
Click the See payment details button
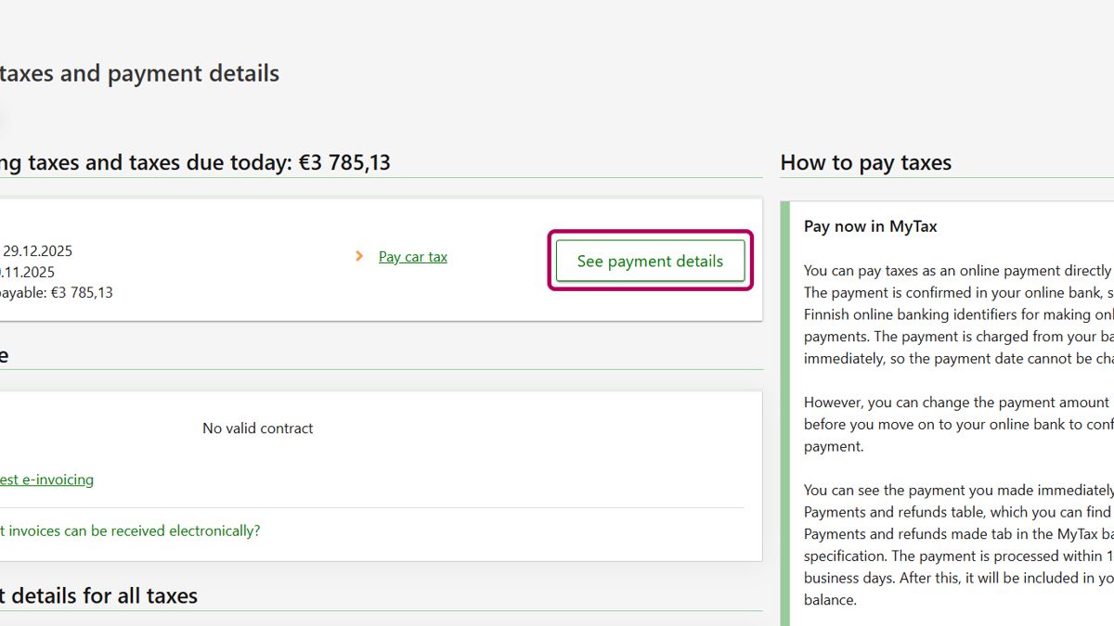click(650, 261)
